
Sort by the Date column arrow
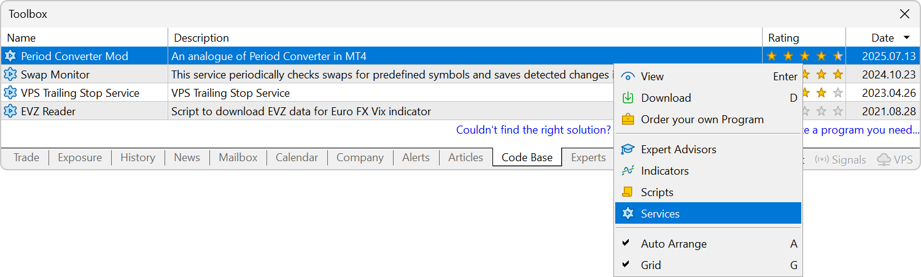906,38
